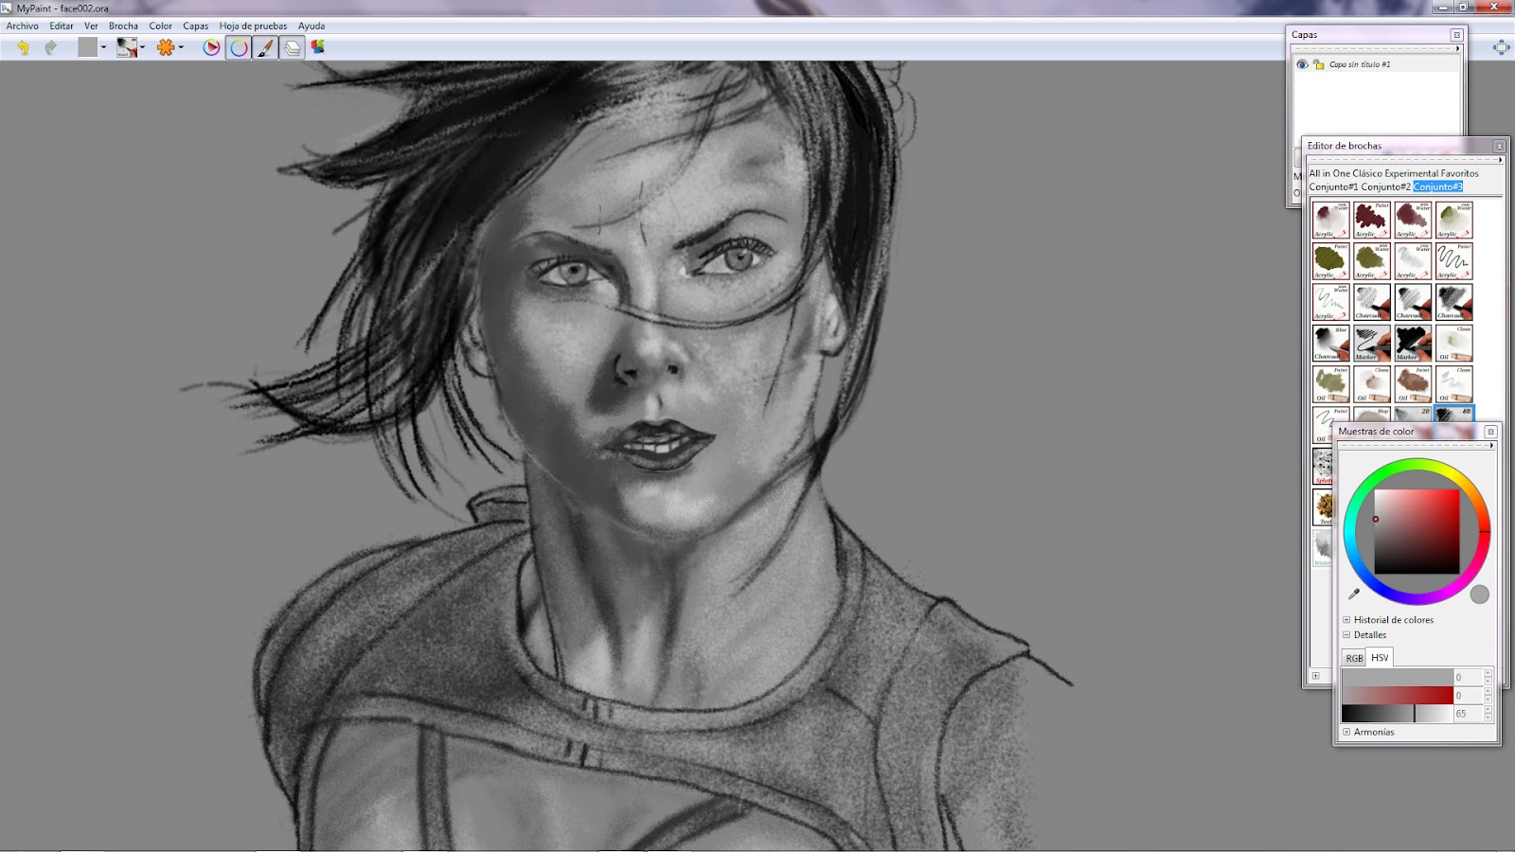
Task: Select the lightest Charcoal brush
Action: point(1372,302)
